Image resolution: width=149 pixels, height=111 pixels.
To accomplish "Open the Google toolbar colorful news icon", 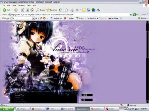I will tap(44, 18).
